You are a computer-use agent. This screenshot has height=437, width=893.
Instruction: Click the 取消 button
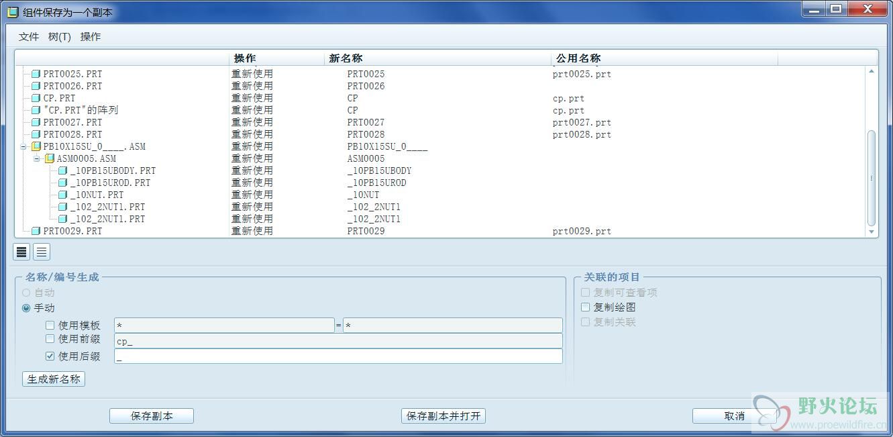pyautogui.click(x=735, y=416)
